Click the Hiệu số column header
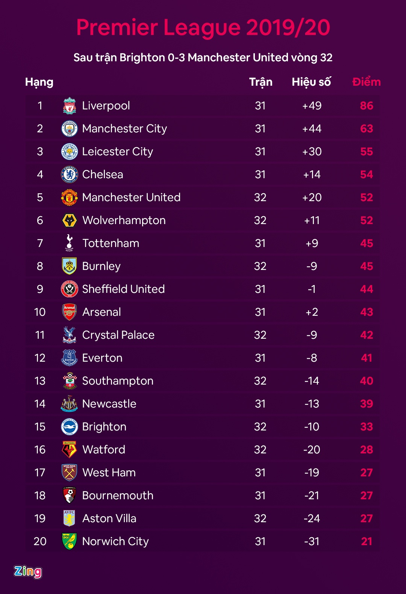The height and width of the screenshot is (594, 406). pos(311,82)
